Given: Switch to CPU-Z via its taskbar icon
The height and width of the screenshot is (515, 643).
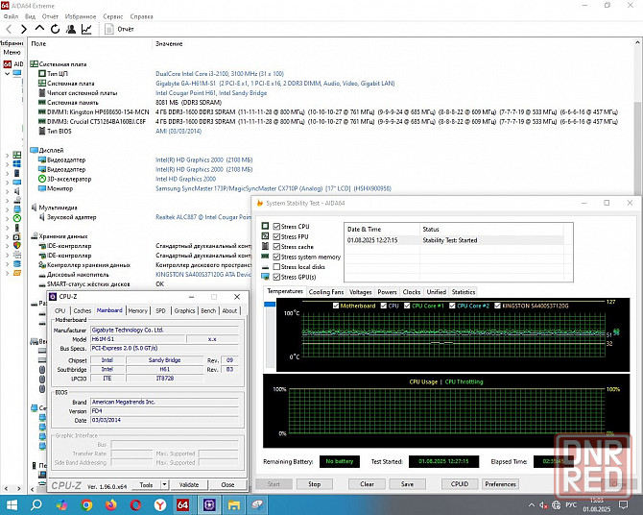Looking at the screenshot, I should [x=209, y=504].
